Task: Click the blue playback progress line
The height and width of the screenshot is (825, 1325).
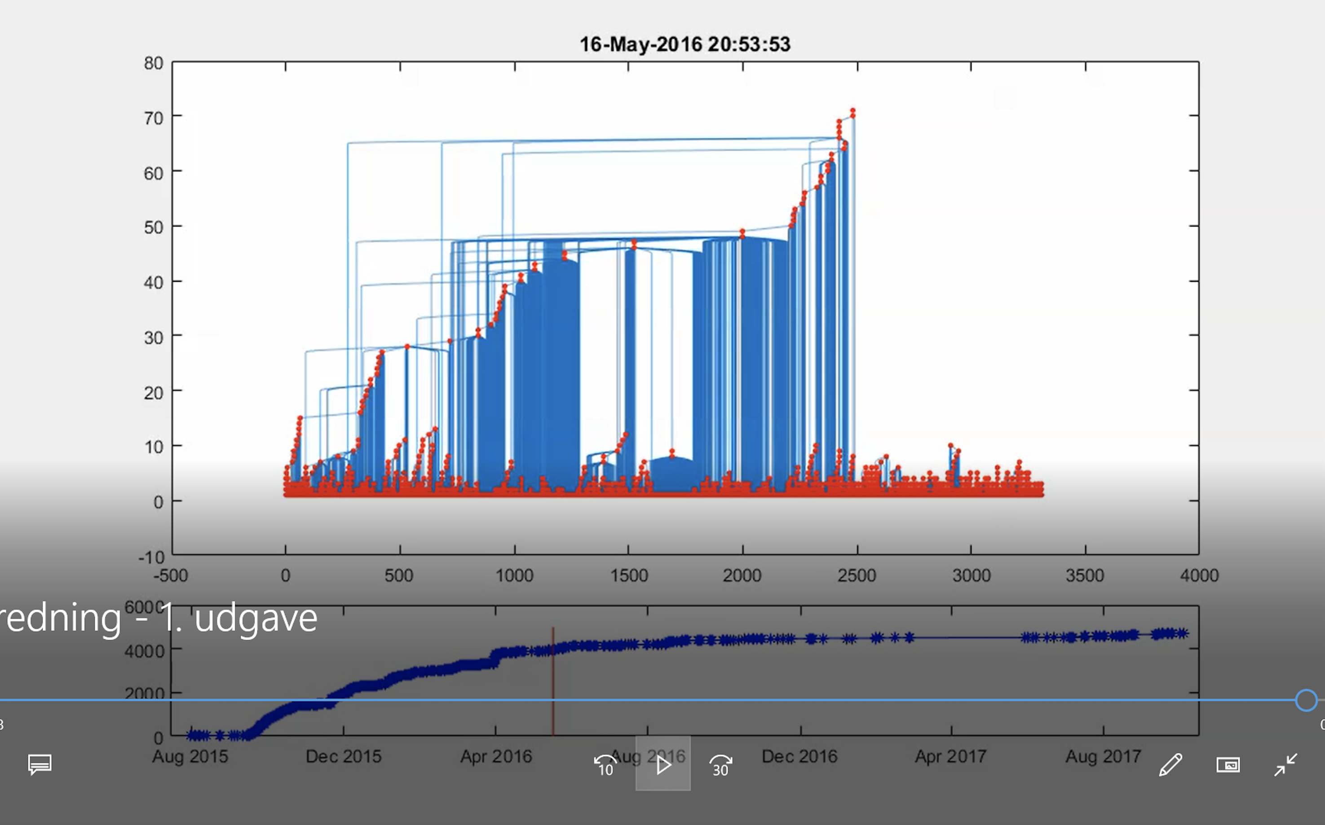Action: [x=655, y=700]
